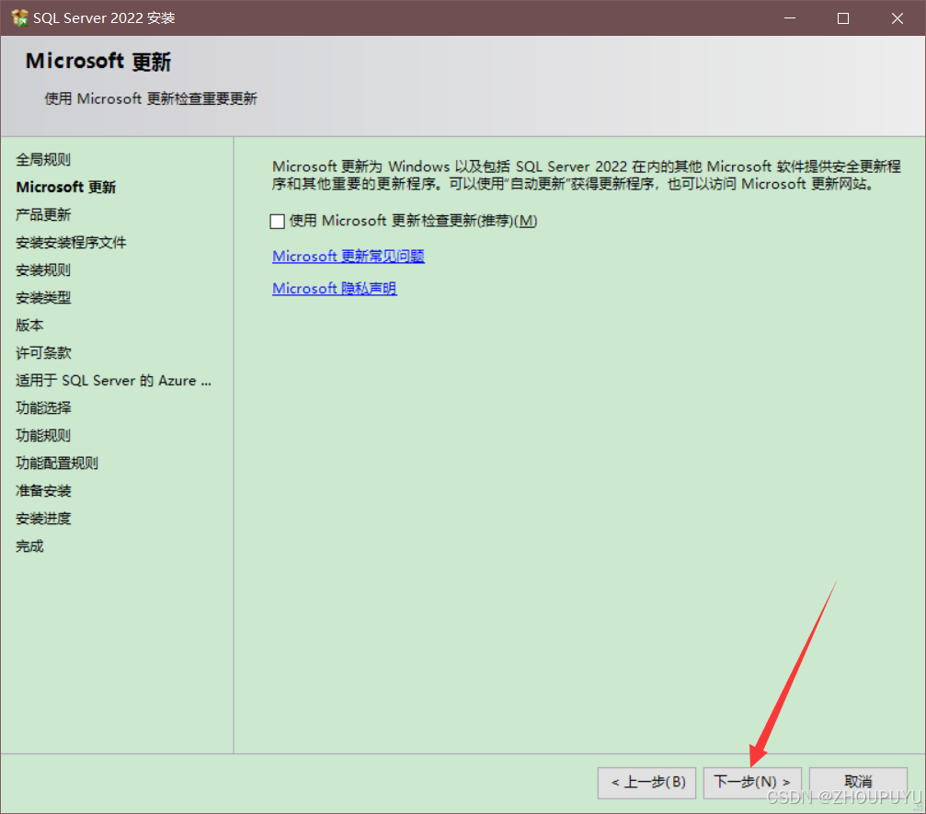This screenshot has height=814, width=926.
Task: Select the Microsoft 更新 step in sidebar
Action: click(x=66, y=188)
